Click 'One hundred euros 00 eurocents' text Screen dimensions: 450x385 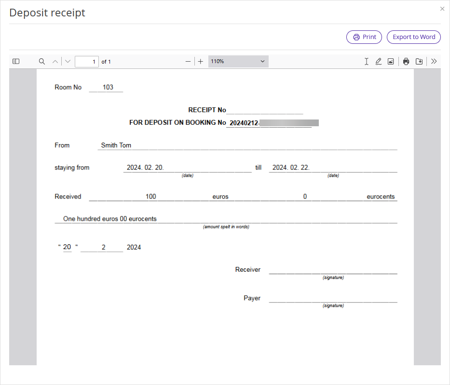coord(110,219)
